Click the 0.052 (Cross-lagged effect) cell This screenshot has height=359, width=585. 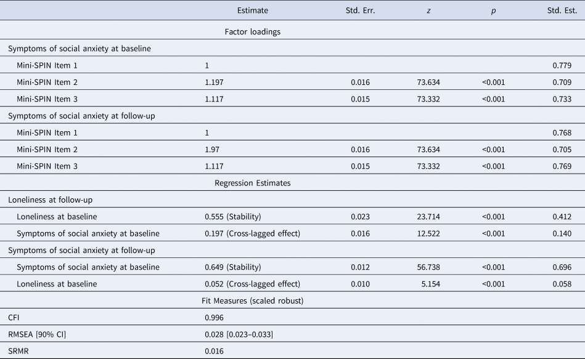[252, 284]
